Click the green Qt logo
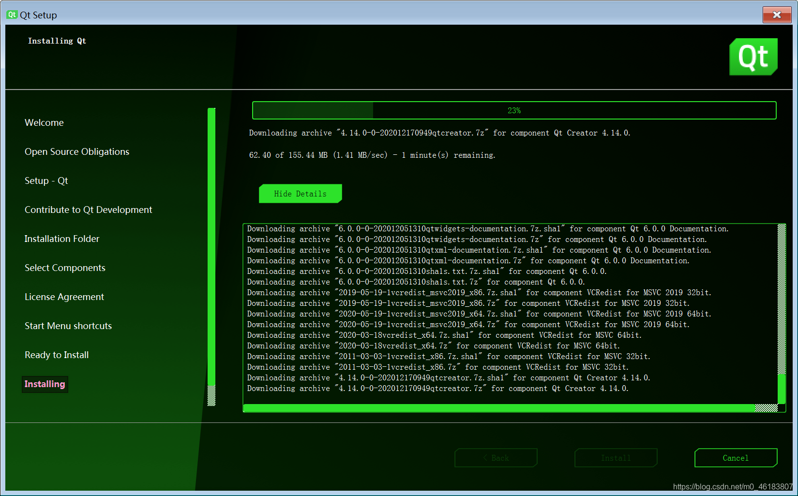Screen dimensions: 798x496 [x=753, y=57]
